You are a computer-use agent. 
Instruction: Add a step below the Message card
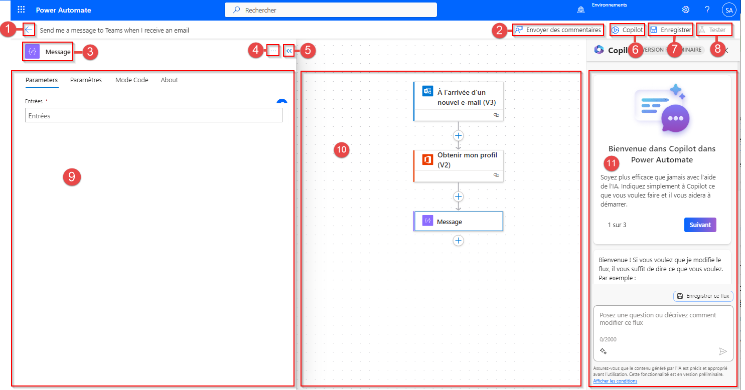coord(458,241)
